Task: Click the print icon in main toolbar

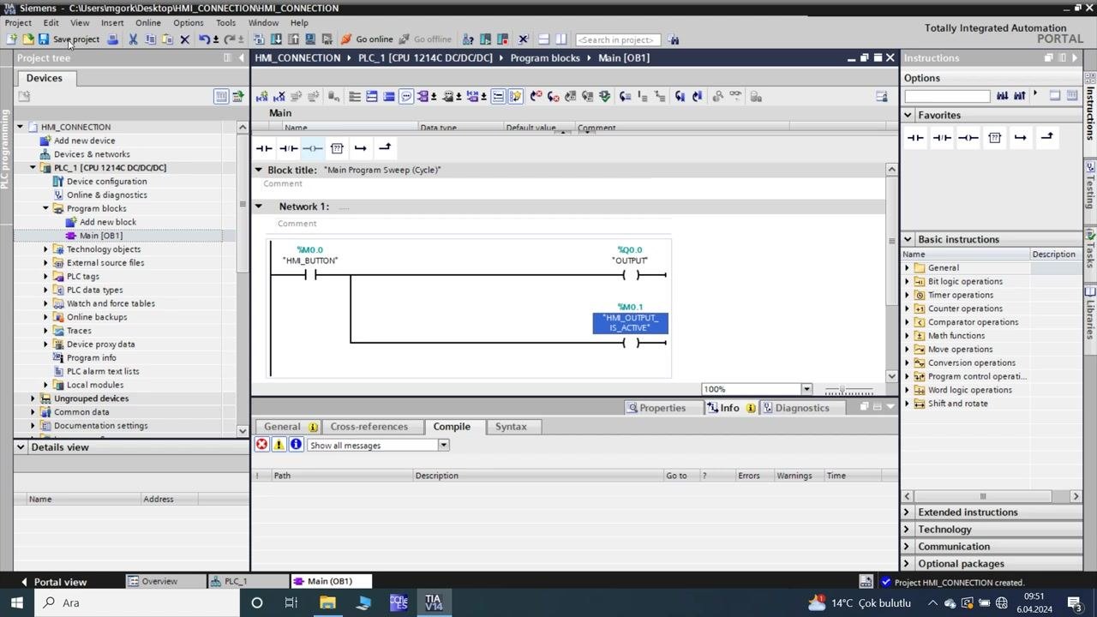Action: coord(112,39)
